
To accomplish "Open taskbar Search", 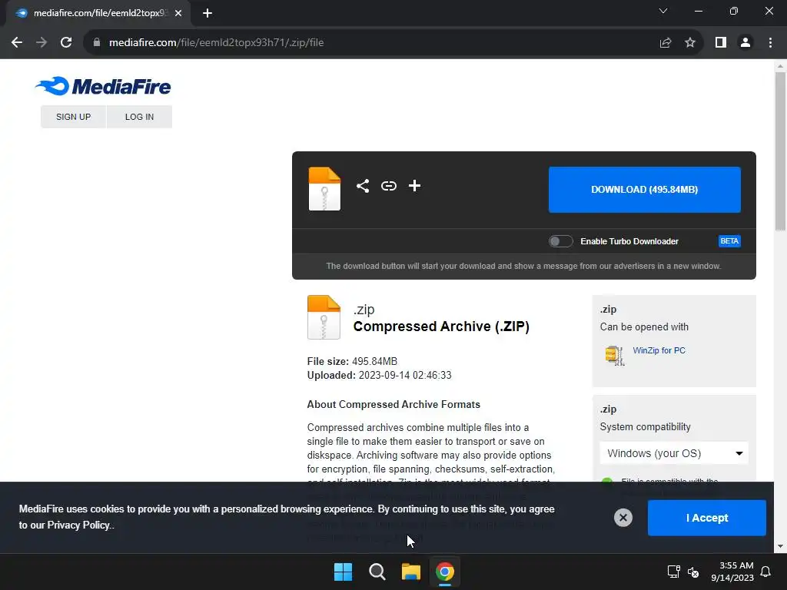I will coord(377,572).
